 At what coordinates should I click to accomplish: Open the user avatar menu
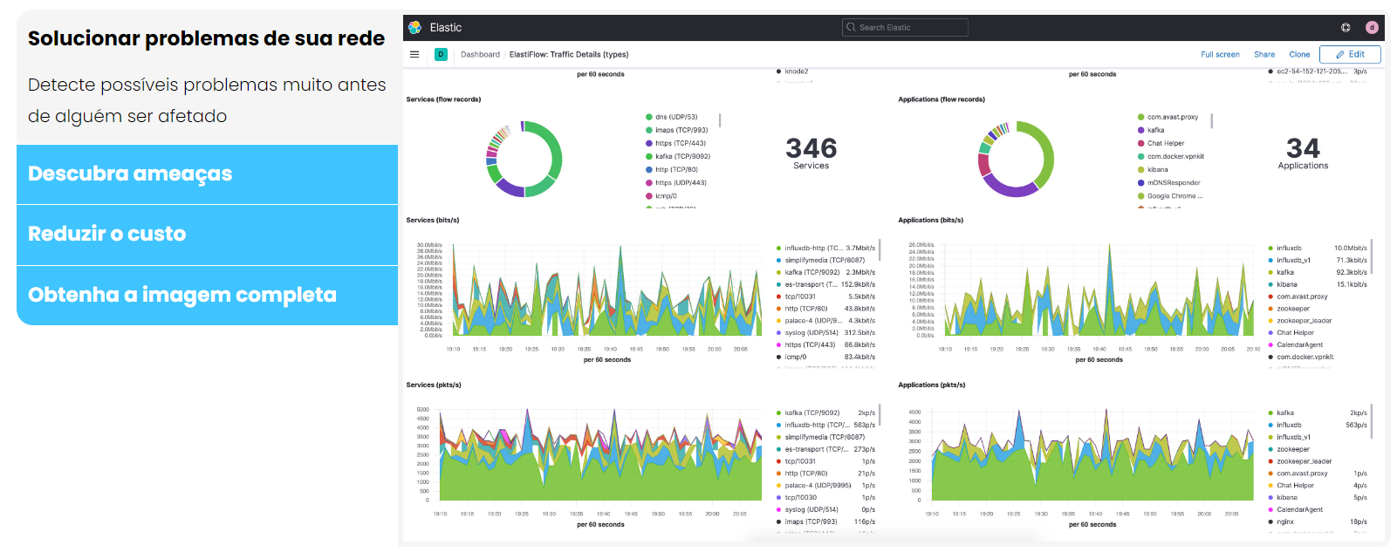(1372, 28)
